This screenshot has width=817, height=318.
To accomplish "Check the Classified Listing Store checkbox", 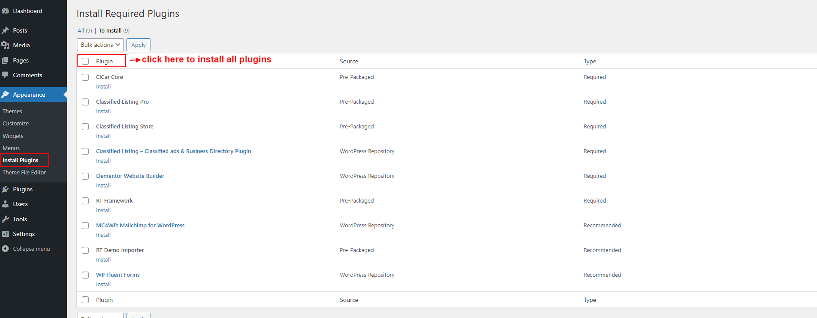I will [85, 127].
